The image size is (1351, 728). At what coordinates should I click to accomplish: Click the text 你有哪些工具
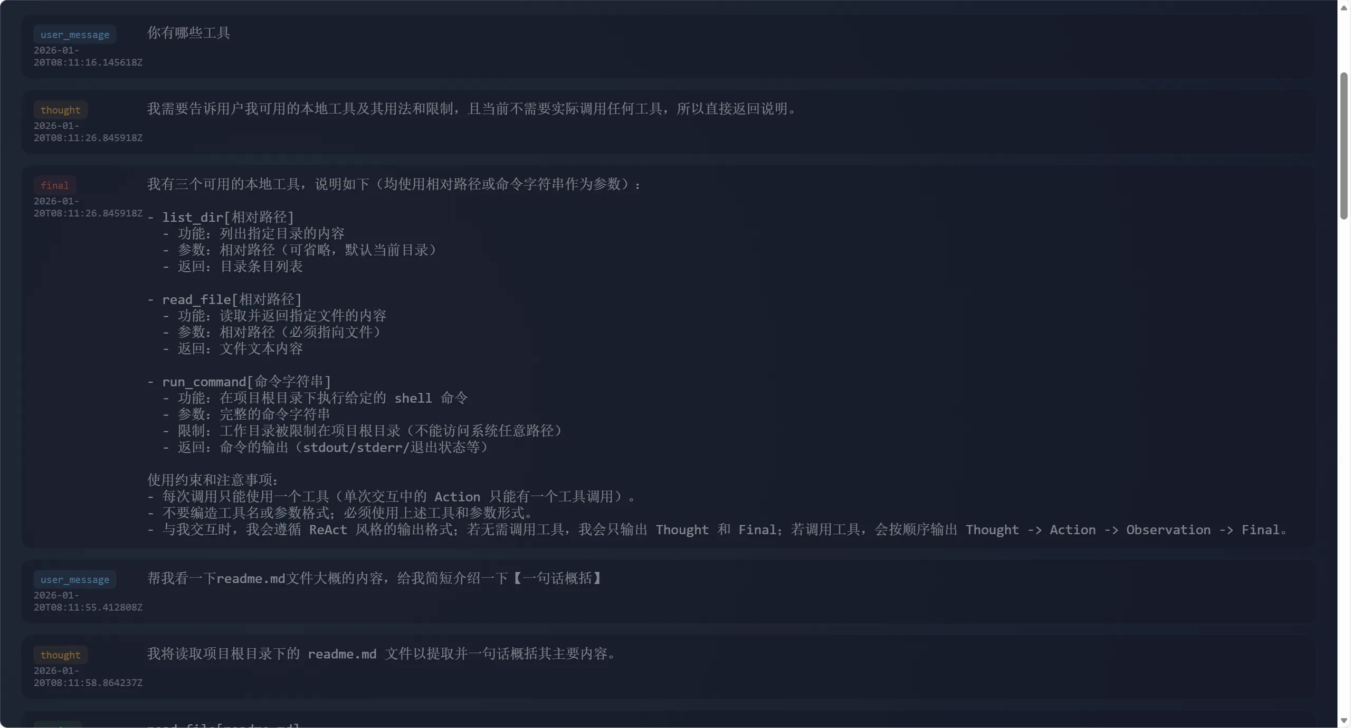188,33
